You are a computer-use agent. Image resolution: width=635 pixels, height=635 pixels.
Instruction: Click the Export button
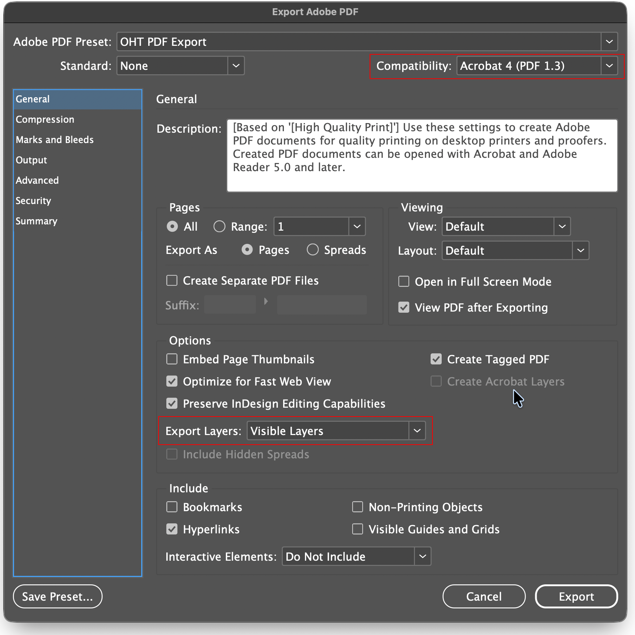coord(576,596)
